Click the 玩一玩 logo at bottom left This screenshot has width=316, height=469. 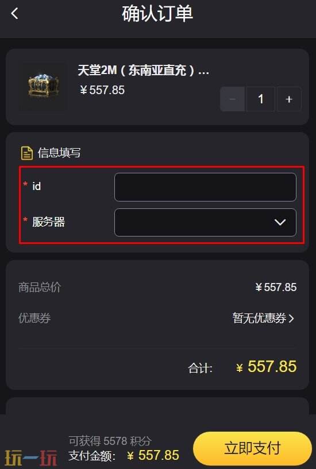(x=31, y=458)
